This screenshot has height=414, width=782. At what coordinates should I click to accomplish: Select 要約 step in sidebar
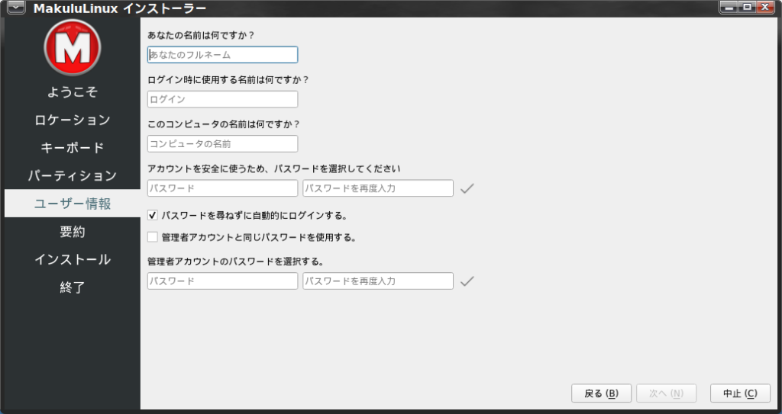tap(73, 232)
